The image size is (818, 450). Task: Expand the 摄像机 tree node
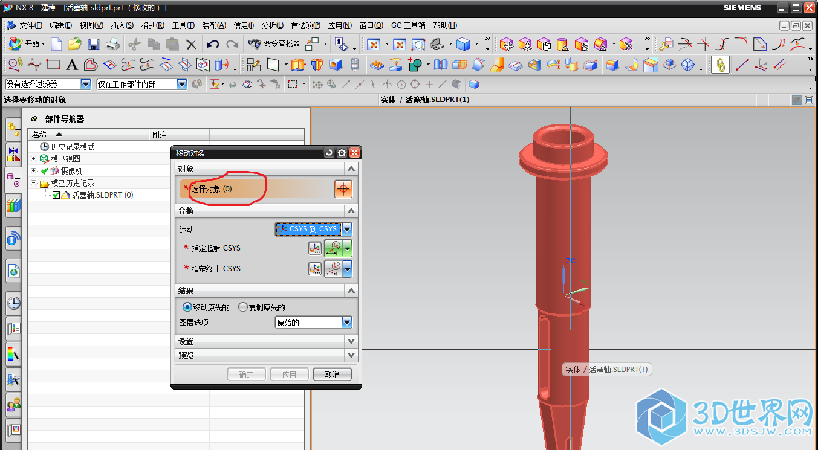click(33, 171)
